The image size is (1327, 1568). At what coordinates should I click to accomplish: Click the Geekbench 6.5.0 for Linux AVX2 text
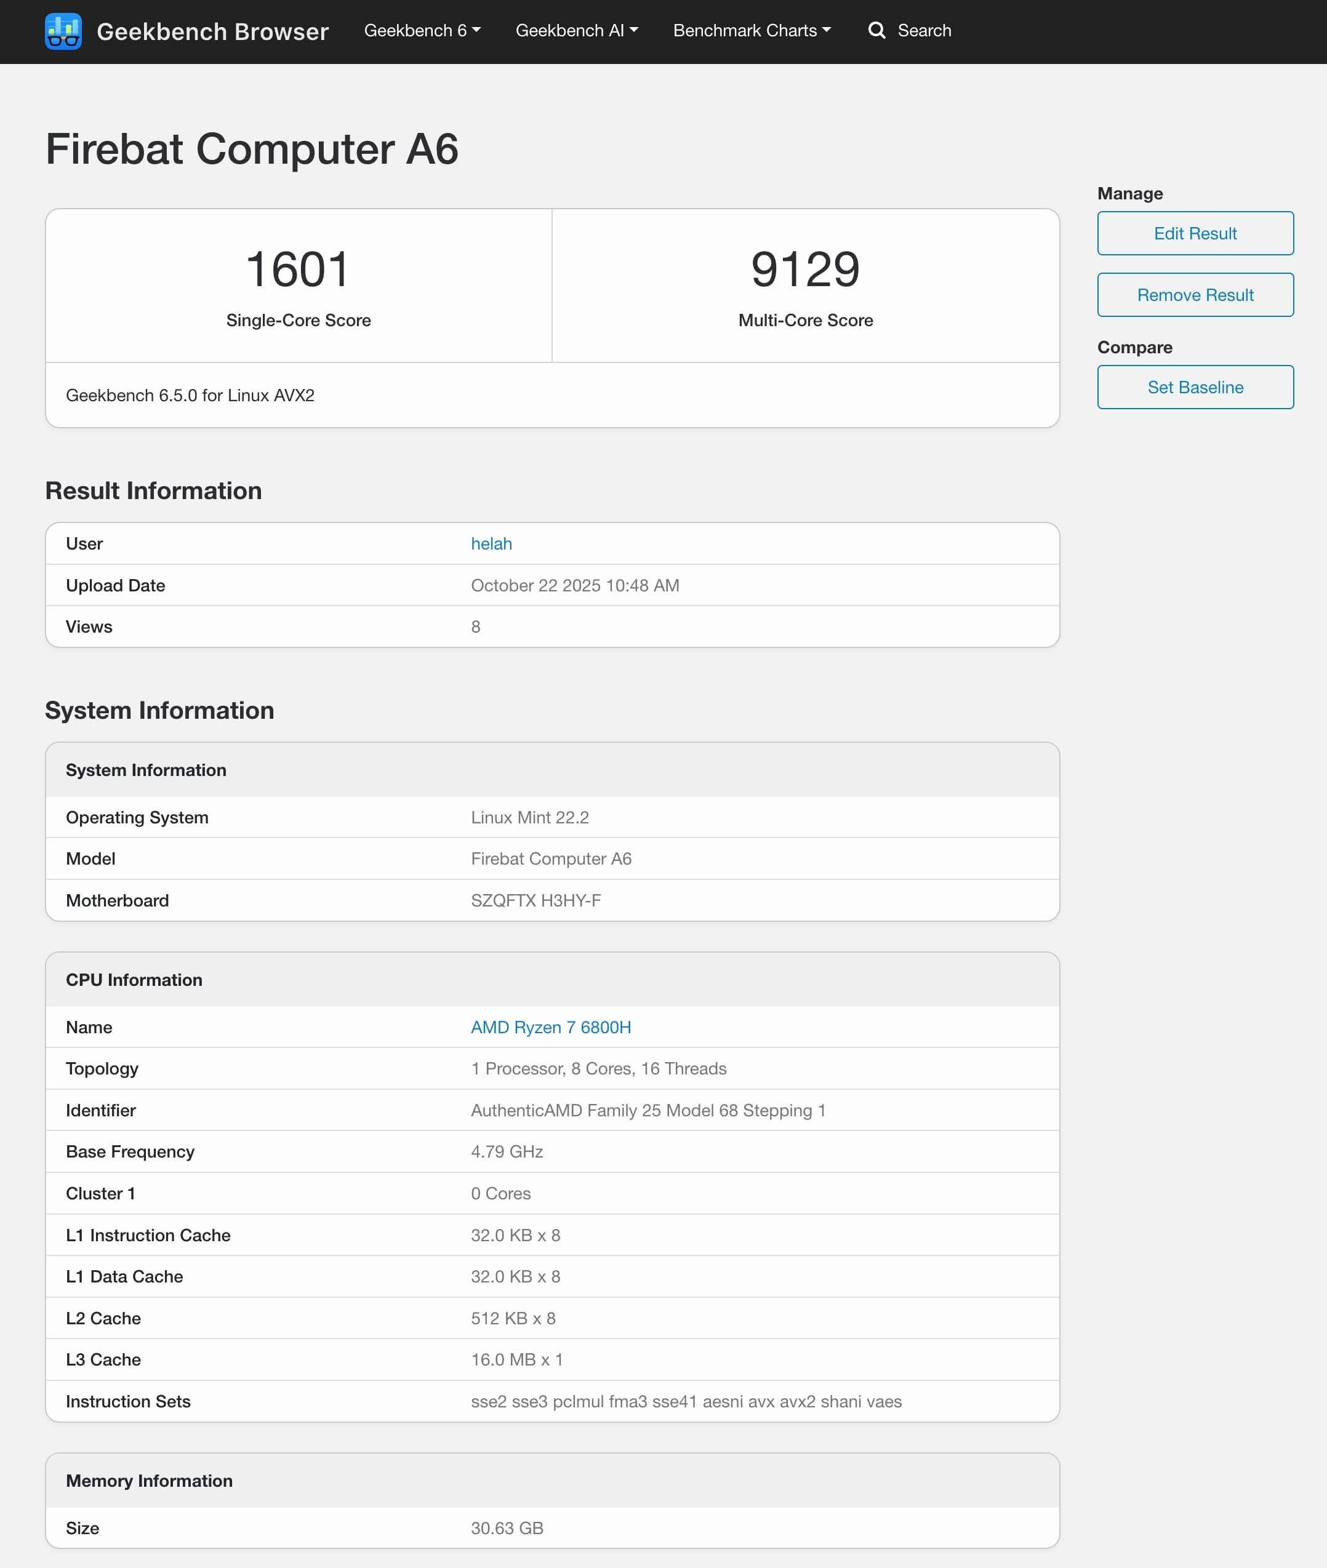pos(190,396)
